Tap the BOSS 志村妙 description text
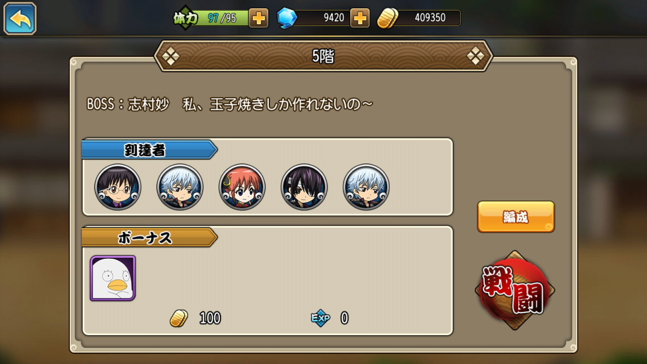The width and height of the screenshot is (647, 364). pos(230,104)
